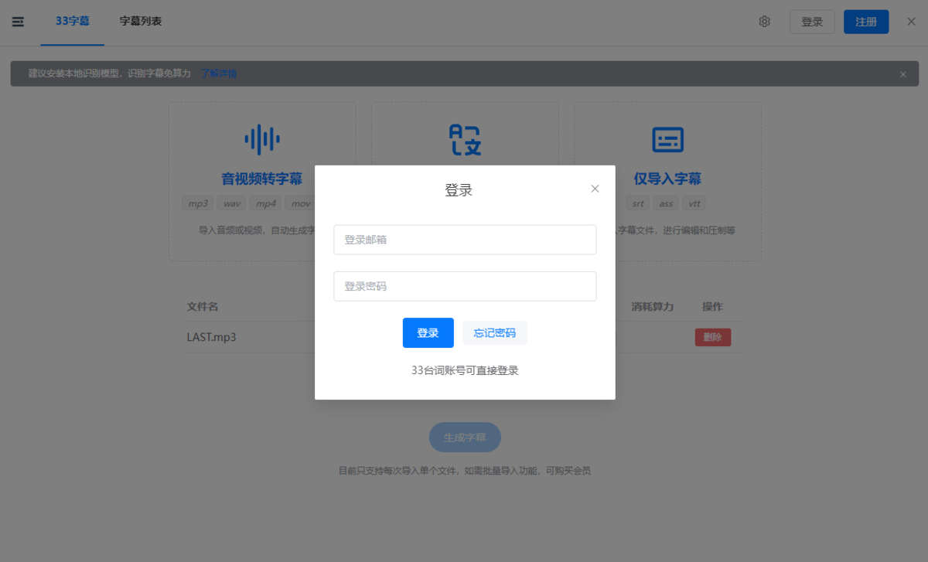Close the application window

(911, 22)
